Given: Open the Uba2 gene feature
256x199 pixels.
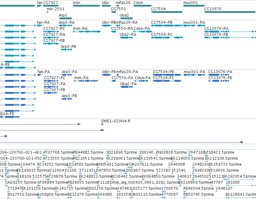Looking at the screenshot, I should coord(126,18).
